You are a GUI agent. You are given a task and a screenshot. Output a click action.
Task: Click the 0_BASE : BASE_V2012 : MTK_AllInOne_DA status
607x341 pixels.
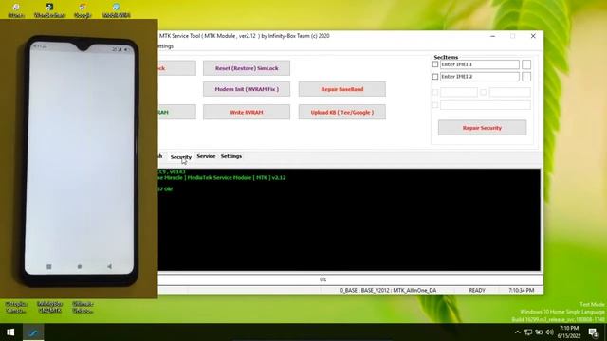click(x=388, y=290)
